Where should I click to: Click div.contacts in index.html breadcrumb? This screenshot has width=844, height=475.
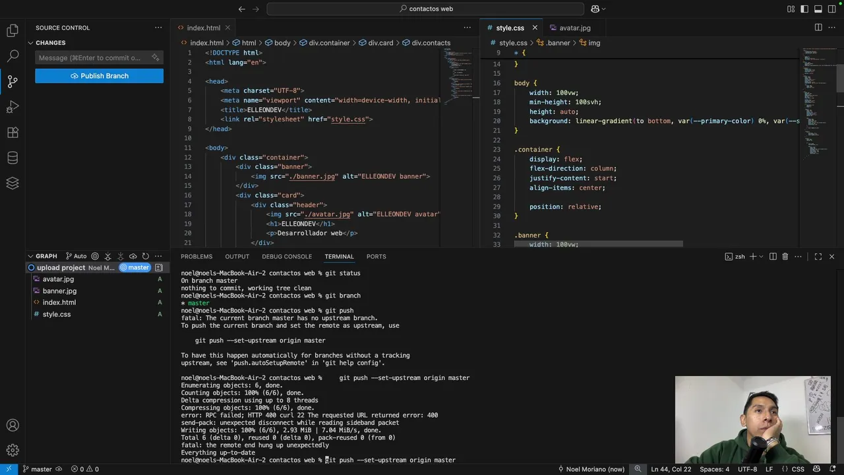click(x=426, y=43)
